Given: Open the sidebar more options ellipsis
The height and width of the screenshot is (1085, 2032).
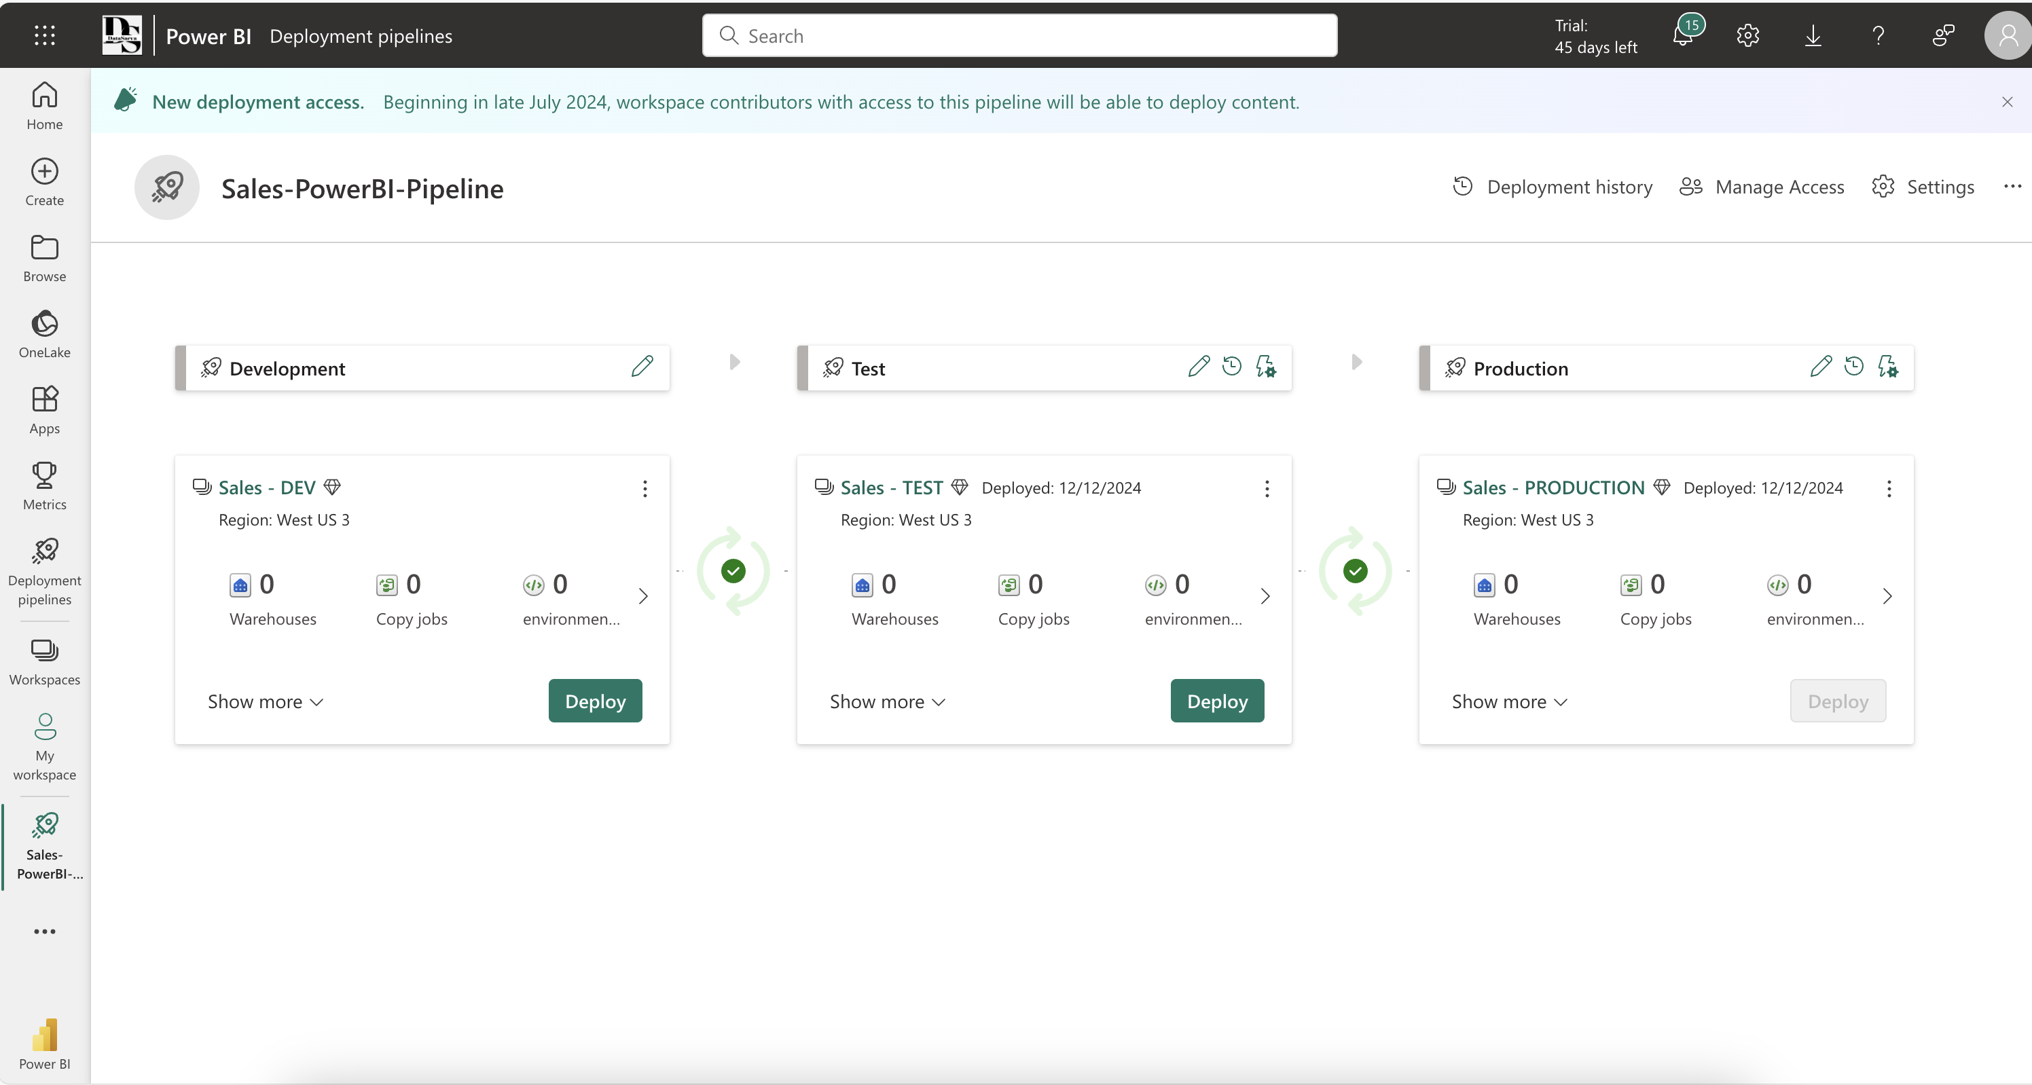Looking at the screenshot, I should pos(44,932).
